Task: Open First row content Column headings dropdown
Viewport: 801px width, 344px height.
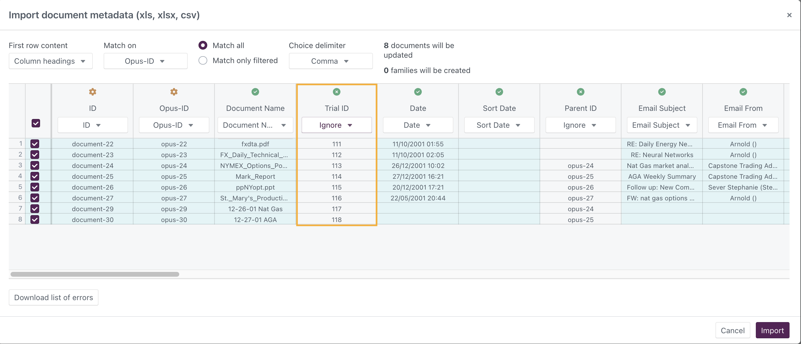Action: tap(50, 61)
